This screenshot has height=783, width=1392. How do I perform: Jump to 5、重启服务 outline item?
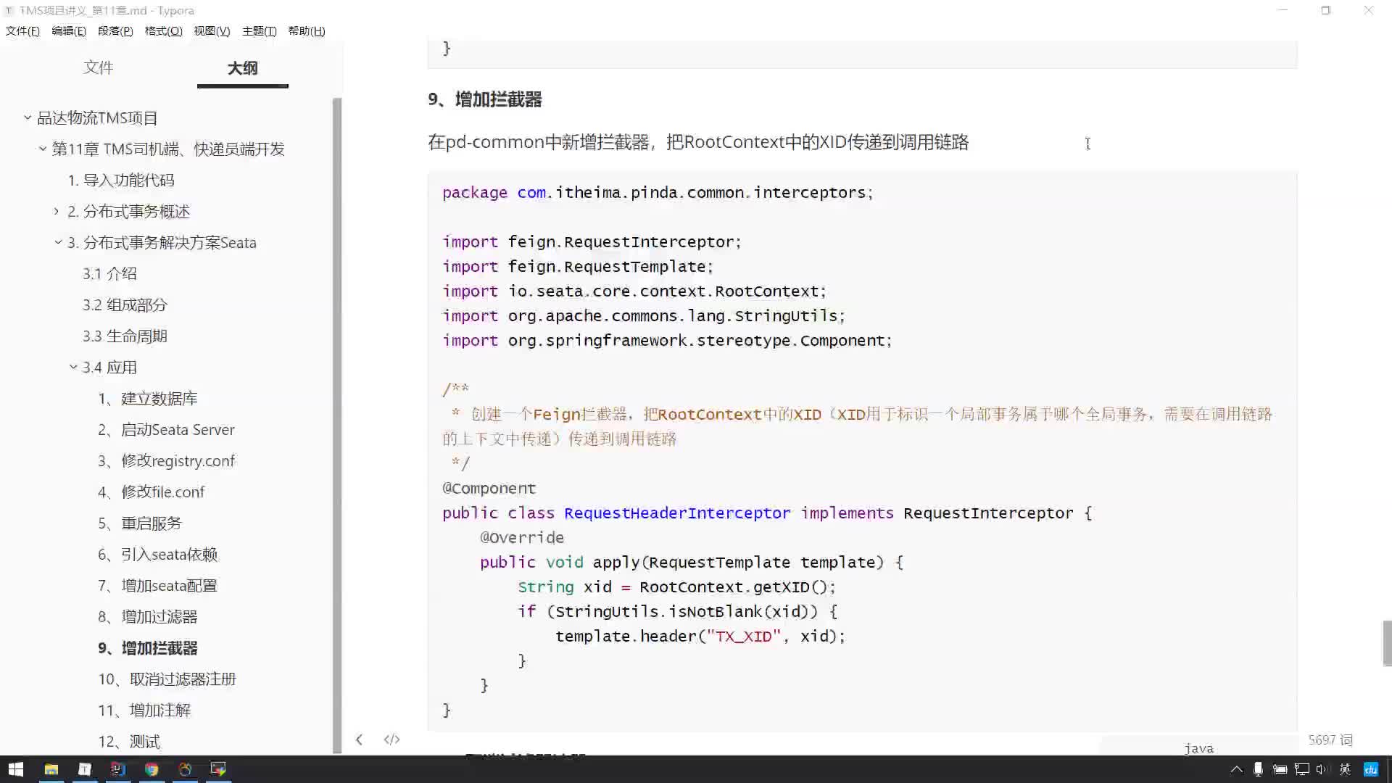pos(140,523)
